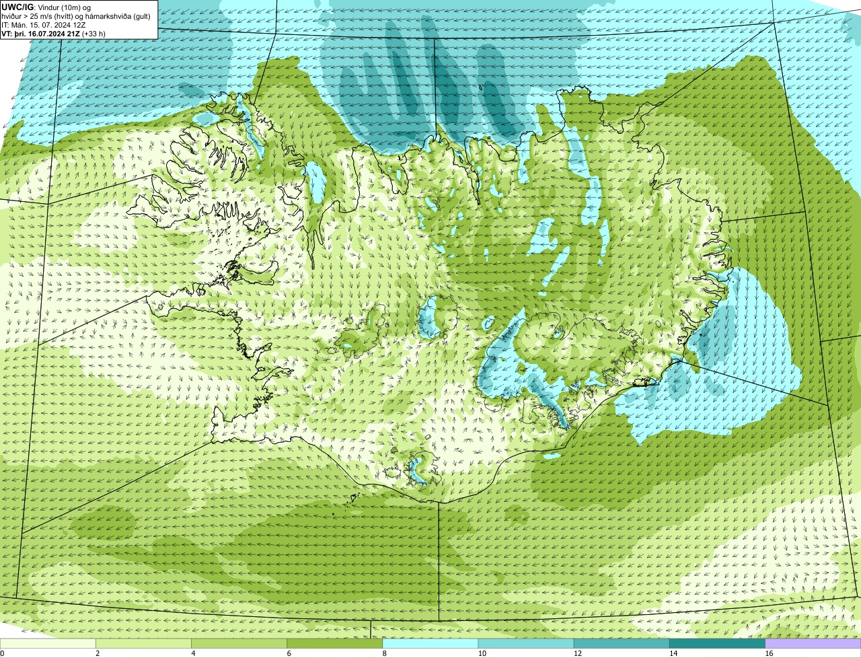Click the 14–16 m/s dark teal legend segment
This screenshot has width=861, height=658.
(717, 644)
